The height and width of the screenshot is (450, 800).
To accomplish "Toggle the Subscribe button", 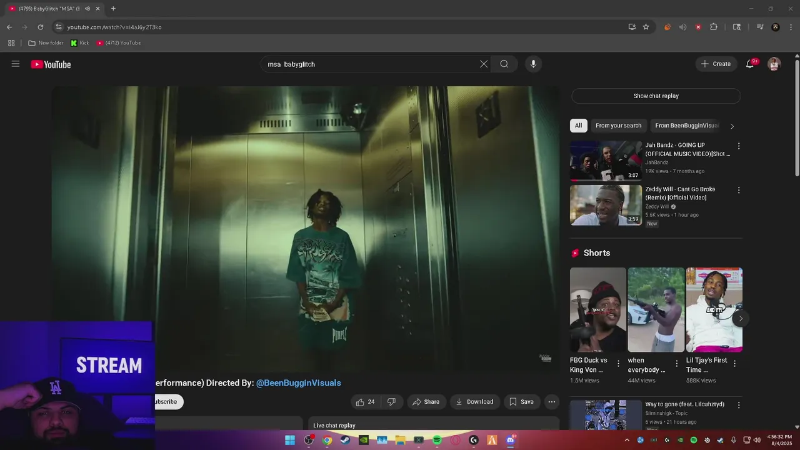I will (169, 402).
